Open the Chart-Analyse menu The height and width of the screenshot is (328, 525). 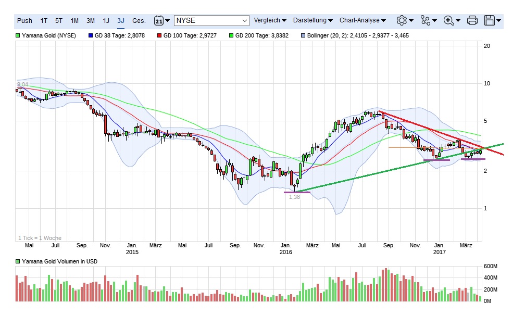pyautogui.click(x=362, y=21)
